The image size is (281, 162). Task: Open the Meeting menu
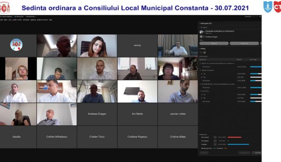click(33, 20)
